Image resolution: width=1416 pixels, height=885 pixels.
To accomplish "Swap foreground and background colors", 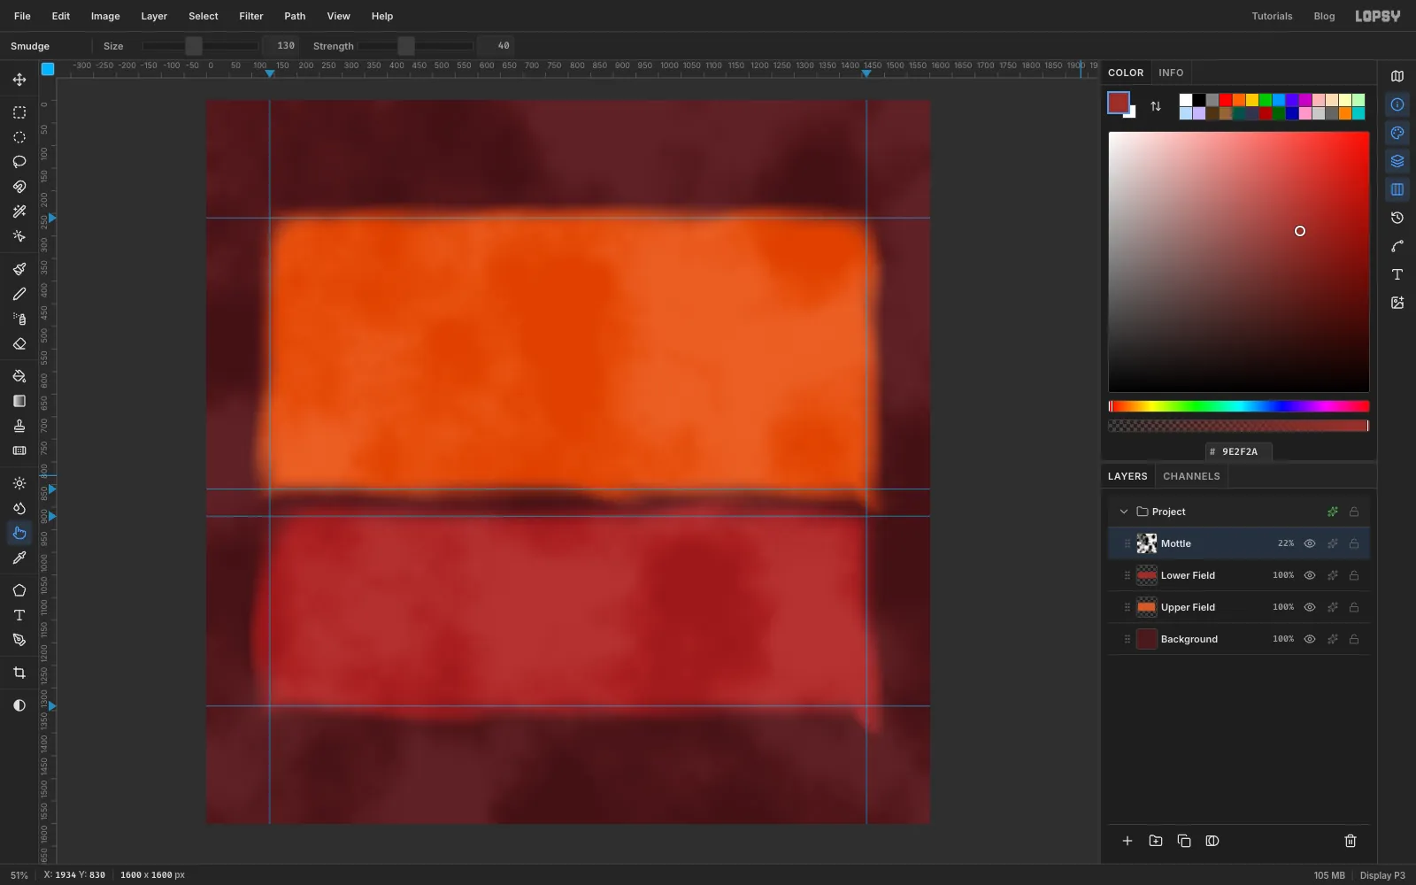I will pos(1156,106).
